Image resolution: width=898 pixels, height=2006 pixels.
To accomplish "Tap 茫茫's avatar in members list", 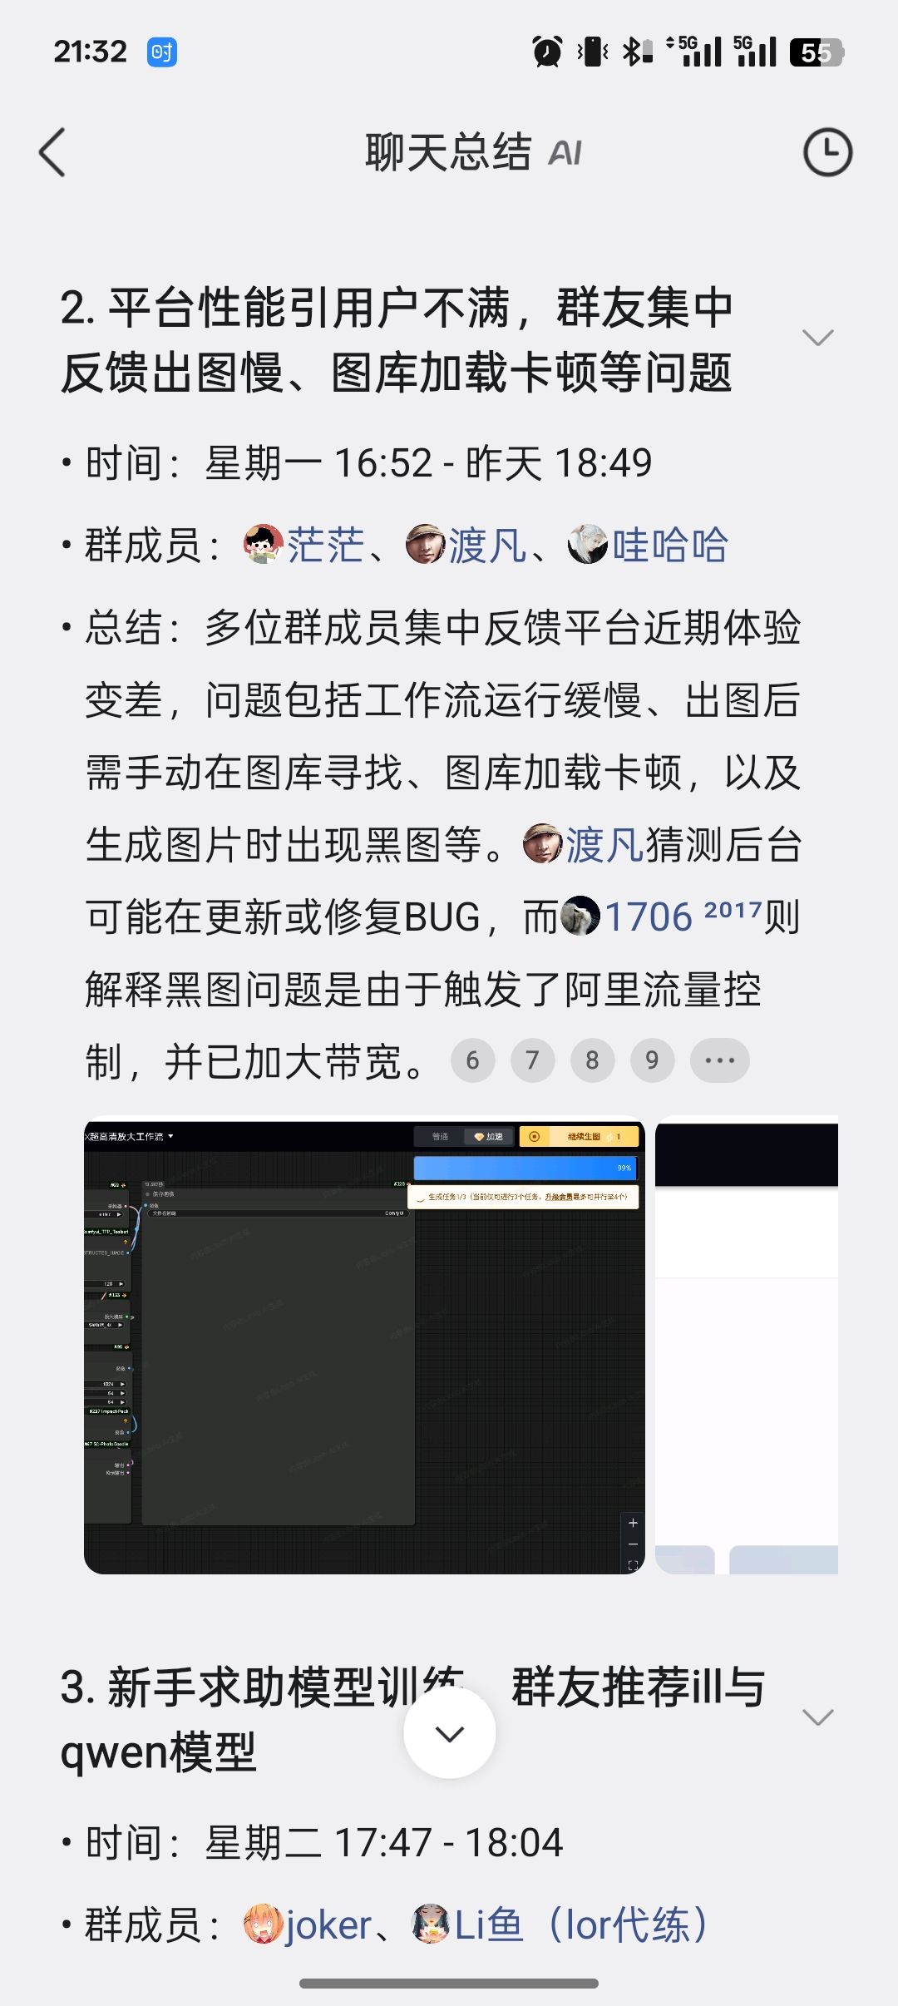I will 264,545.
